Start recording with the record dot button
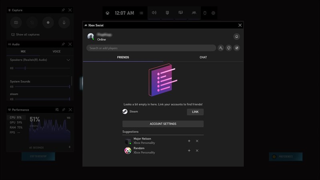This screenshot has width=320, height=180. coord(48,22)
